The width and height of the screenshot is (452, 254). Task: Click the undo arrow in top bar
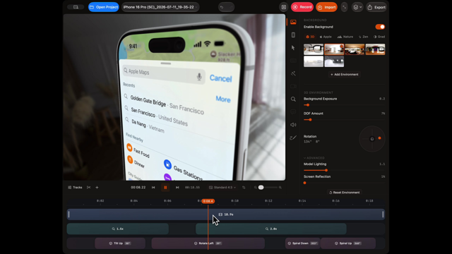[222, 7]
